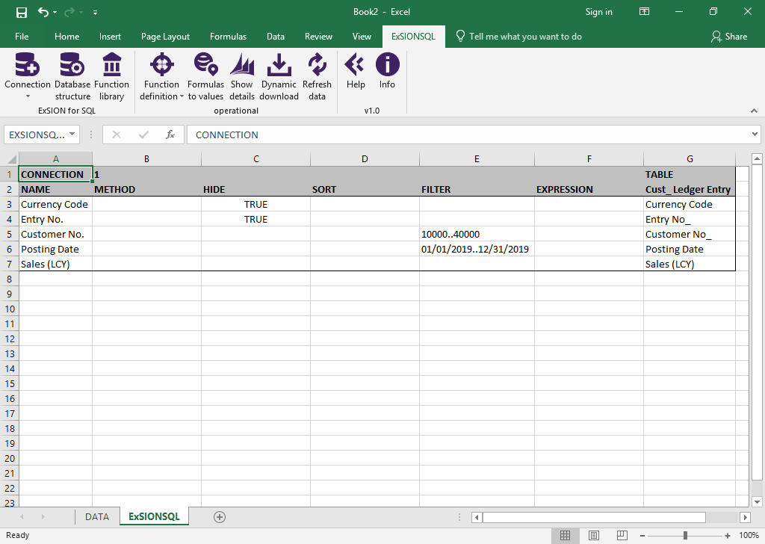Open Database structure tool
Image resolution: width=765 pixels, height=544 pixels.
click(72, 77)
